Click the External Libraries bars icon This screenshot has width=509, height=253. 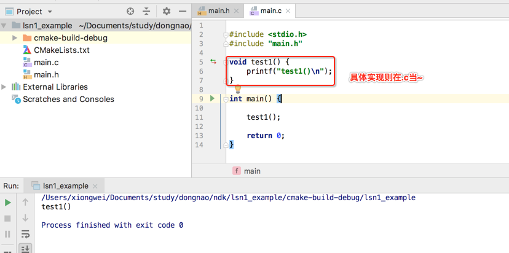tap(16, 87)
